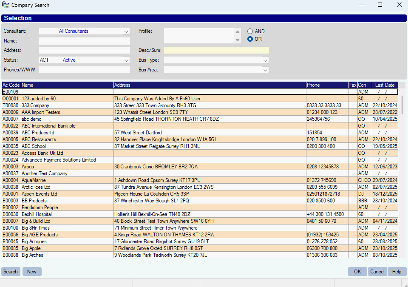Viewport: 408px width, 287px height.
Task: Select the 'Aspen Events Ltd' row
Action: 200,194
